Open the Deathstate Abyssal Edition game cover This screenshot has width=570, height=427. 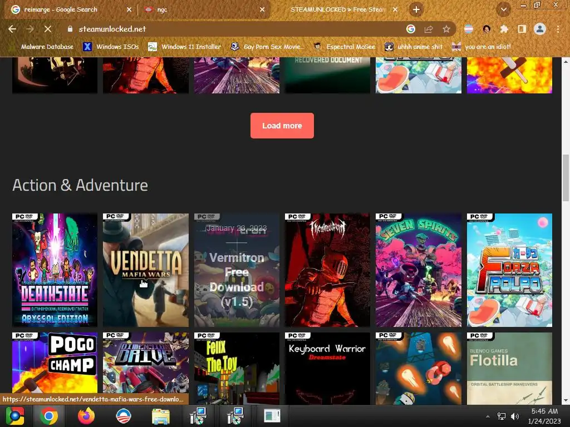click(x=55, y=270)
